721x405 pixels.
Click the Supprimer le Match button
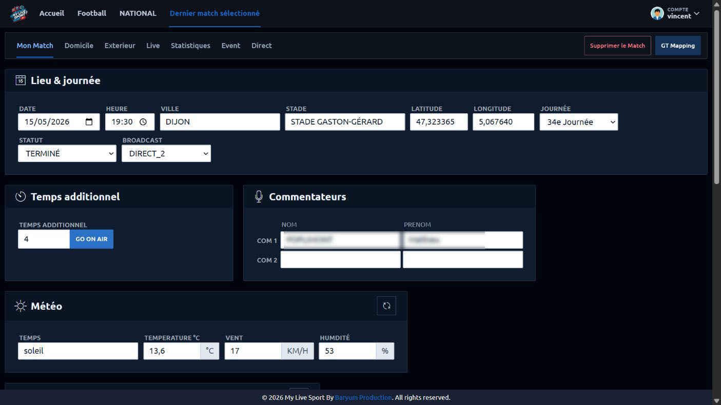618,46
